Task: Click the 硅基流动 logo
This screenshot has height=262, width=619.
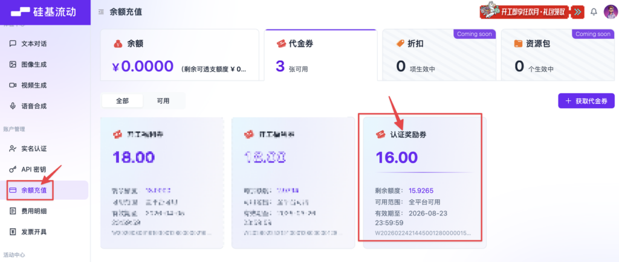Action: coord(45,12)
